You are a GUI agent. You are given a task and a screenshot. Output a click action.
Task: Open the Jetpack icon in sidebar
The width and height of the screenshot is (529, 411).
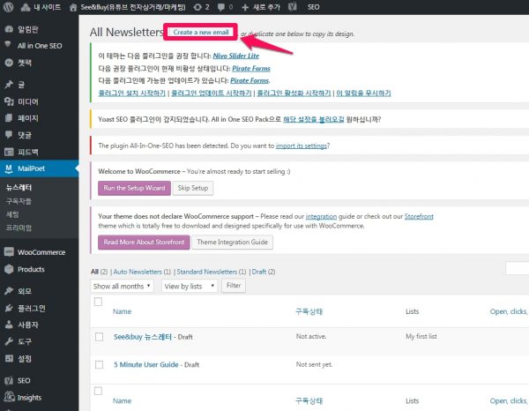[x=9, y=63]
